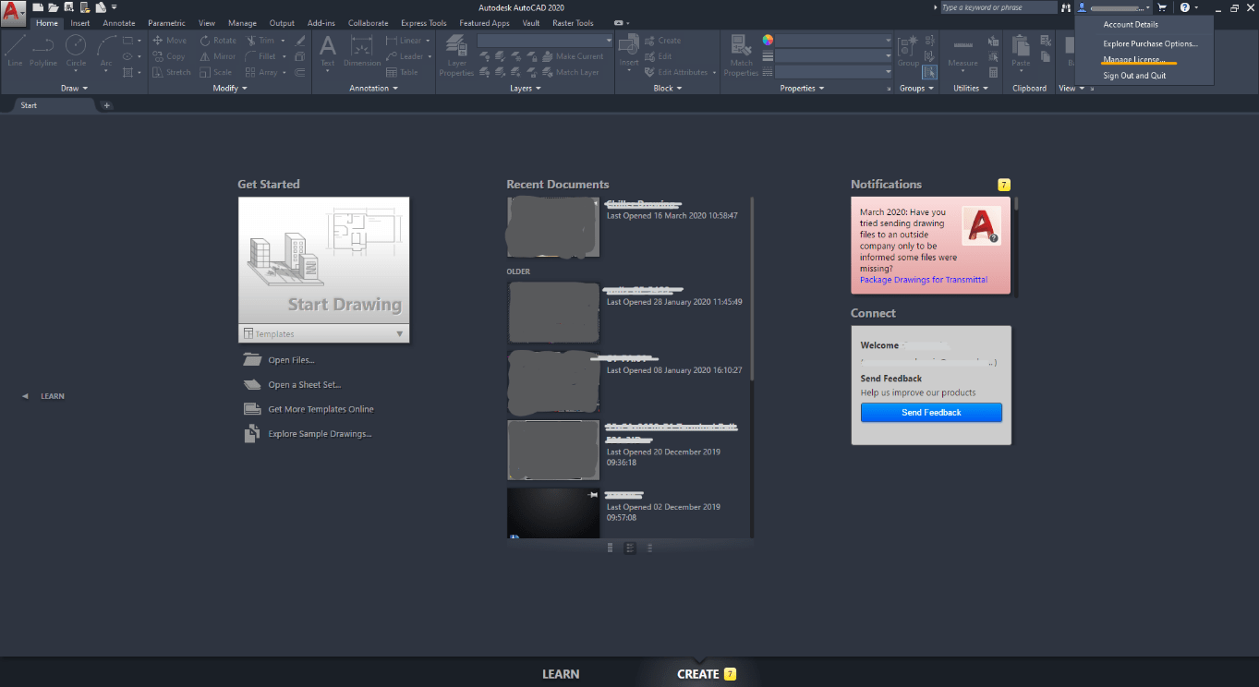Expand the Block panel

pyautogui.click(x=667, y=89)
